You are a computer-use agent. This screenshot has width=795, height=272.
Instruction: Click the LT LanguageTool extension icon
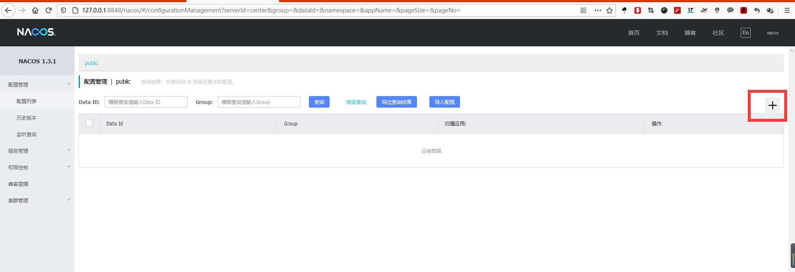691,10
